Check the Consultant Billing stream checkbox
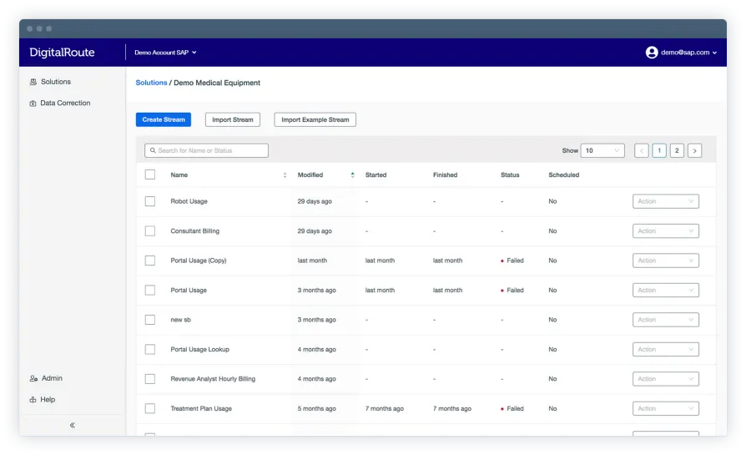Image resolution: width=746 pixels, height=455 pixels. pos(150,231)
